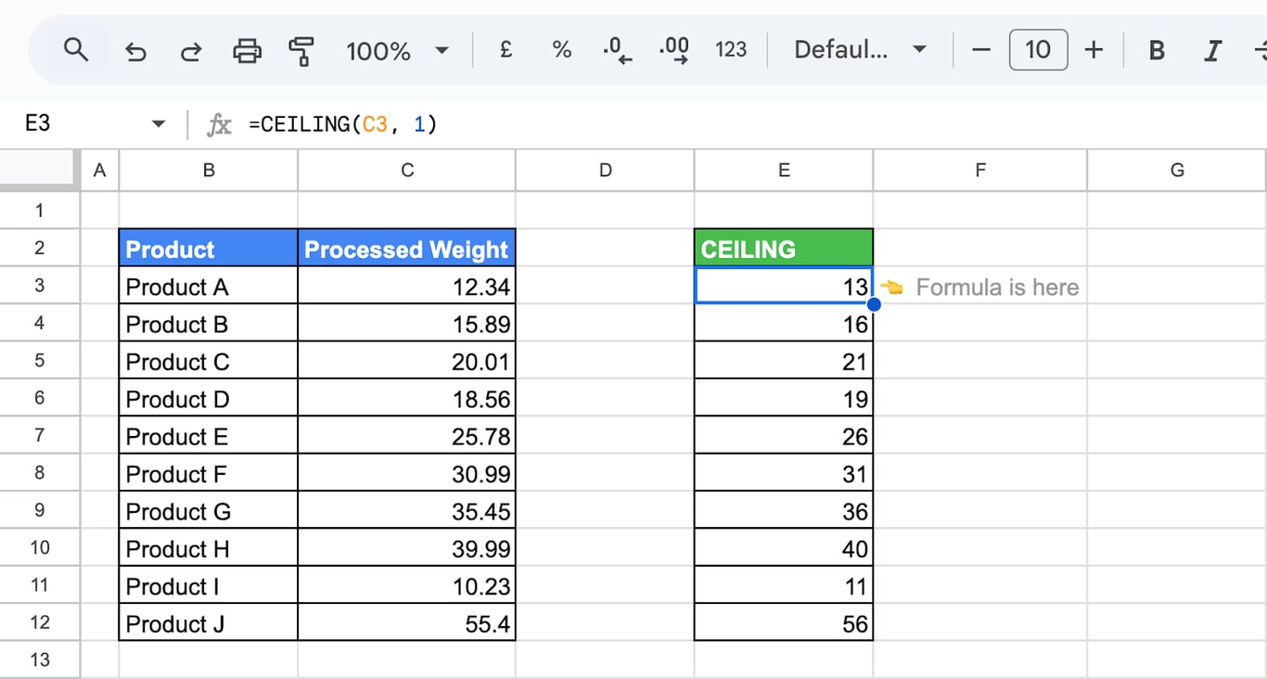The width and height of the screenshot is (1267, 679).
Task: Select column G header
Action: pyautogui.click(x=1177, y=171)
